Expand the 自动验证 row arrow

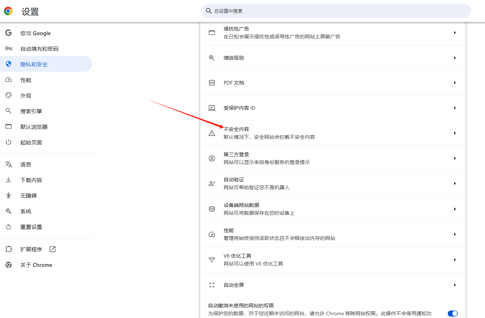point(455,183)
